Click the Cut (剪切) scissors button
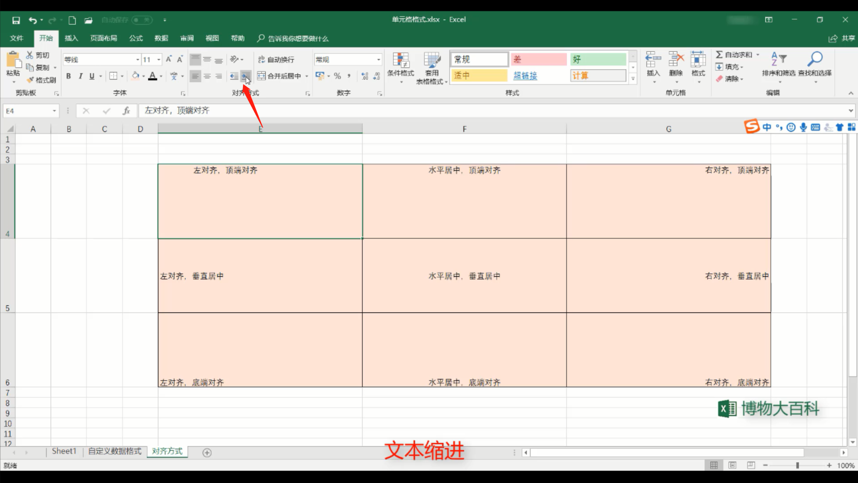The image size is (858, 483). click(x=38, y=55)
